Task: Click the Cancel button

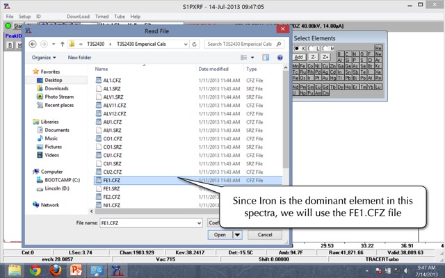Action: click(x=265, y=235)
